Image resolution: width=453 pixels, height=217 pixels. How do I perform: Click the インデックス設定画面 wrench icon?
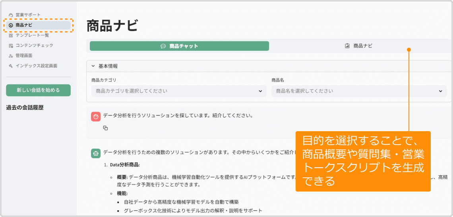click(11, 66)
